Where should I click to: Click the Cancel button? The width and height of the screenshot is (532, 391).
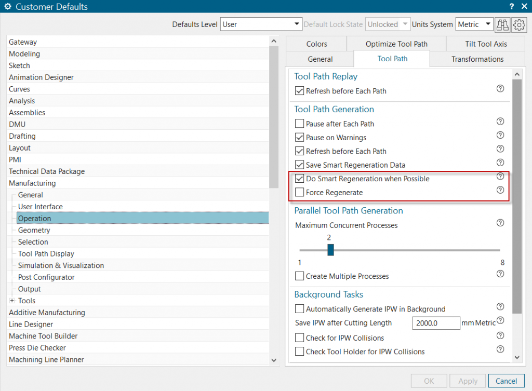[506, 381]
